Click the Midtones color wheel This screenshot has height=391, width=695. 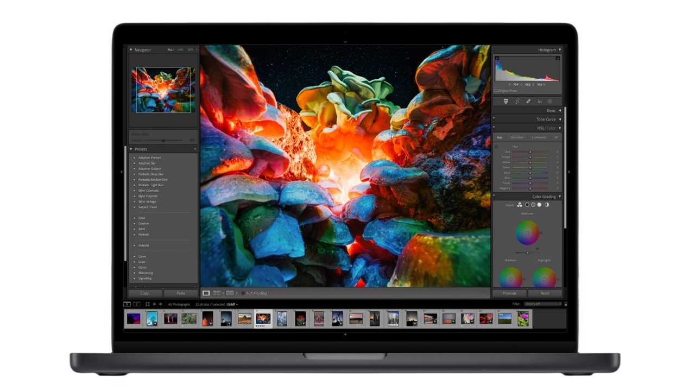coord(527,233)
